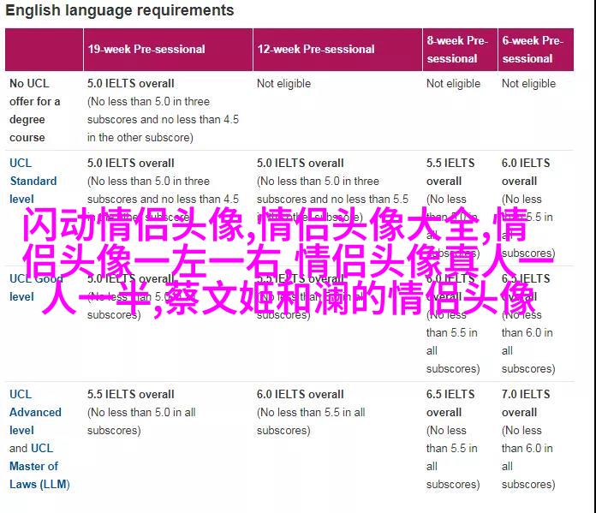Click '6.5 IELTS overall' in the Good level row

coord(526,288)
